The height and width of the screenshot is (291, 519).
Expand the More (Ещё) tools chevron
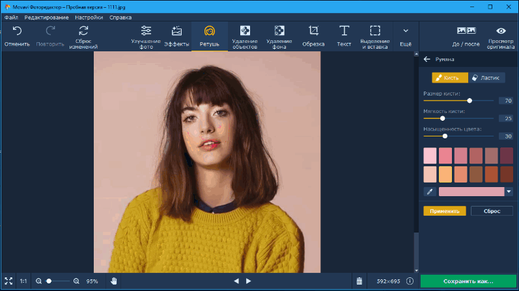tap(406, 31)
